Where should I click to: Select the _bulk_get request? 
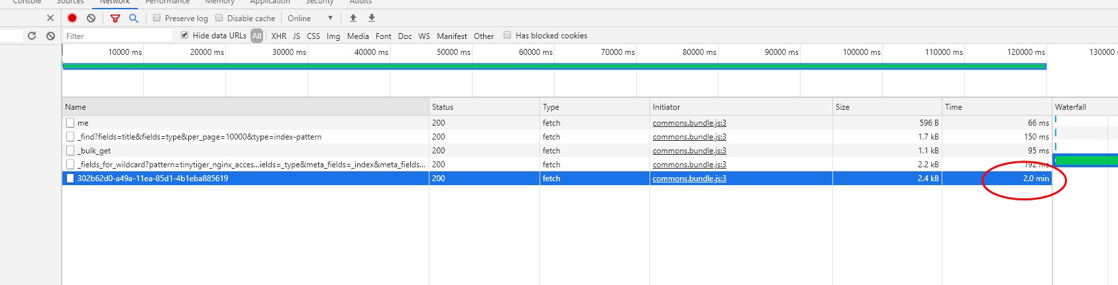(x=557, y=151)
